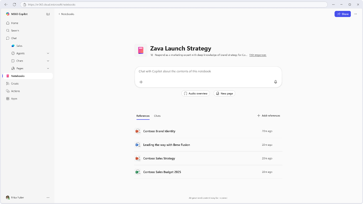Click the Pages sidebar item

coord(20,69)
